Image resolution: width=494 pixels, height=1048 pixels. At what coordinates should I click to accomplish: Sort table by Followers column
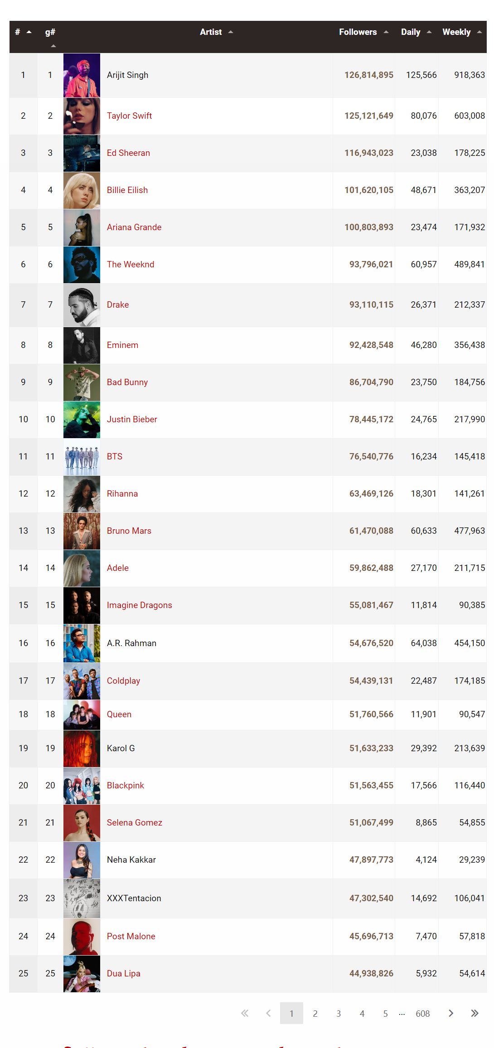point(358,32)
